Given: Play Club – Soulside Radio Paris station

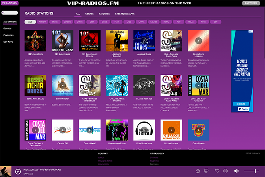Looking at the screenshot, I should [x=172, y=85].
